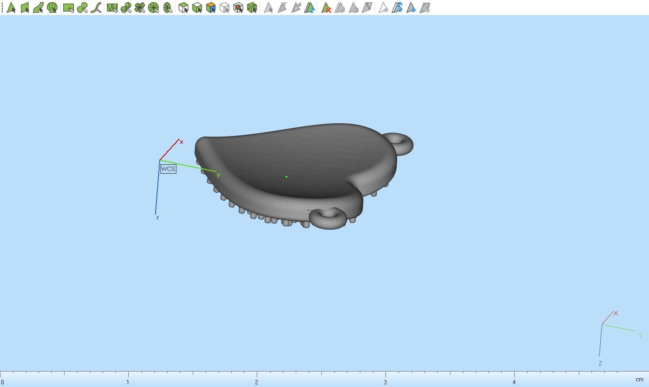Click the green triangle with red X icon
This screenshot has height=387, width=649.
coord(326,8)
